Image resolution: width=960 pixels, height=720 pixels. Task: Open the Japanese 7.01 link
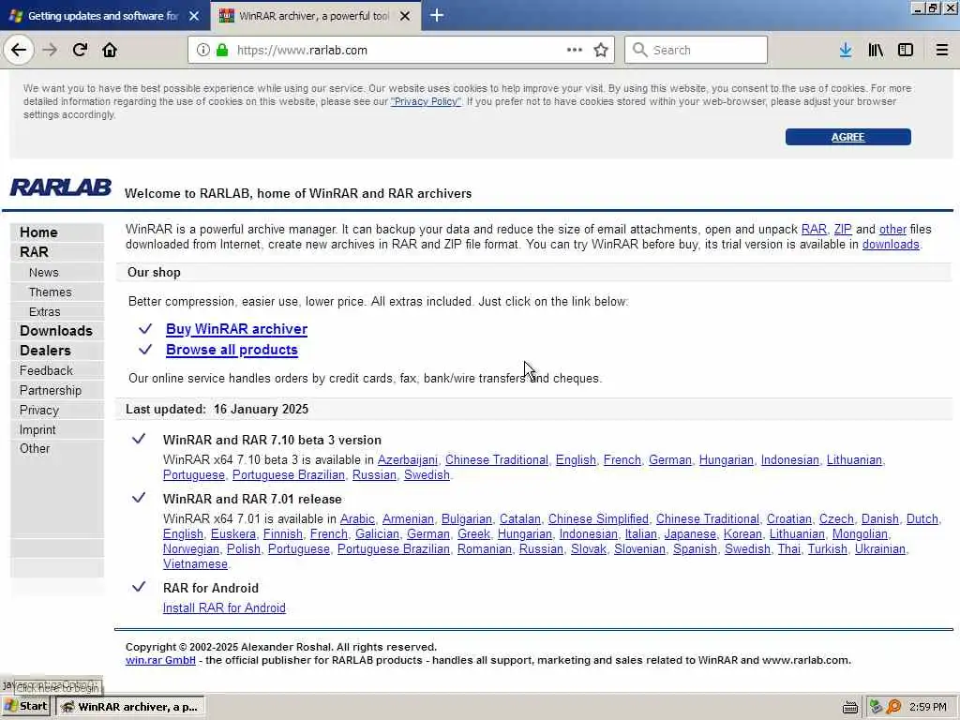690,533
